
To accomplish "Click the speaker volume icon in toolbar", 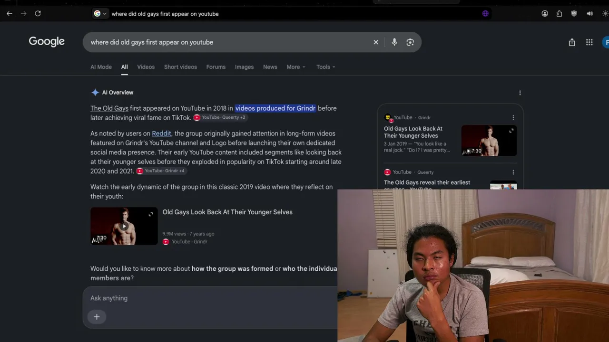I will click(590, 14).
